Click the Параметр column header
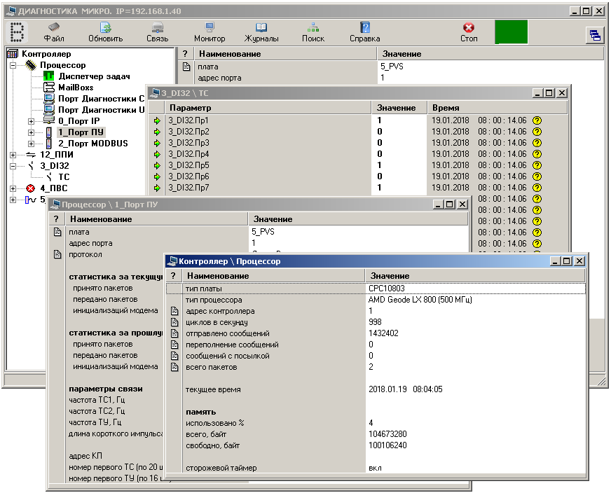 268,108
